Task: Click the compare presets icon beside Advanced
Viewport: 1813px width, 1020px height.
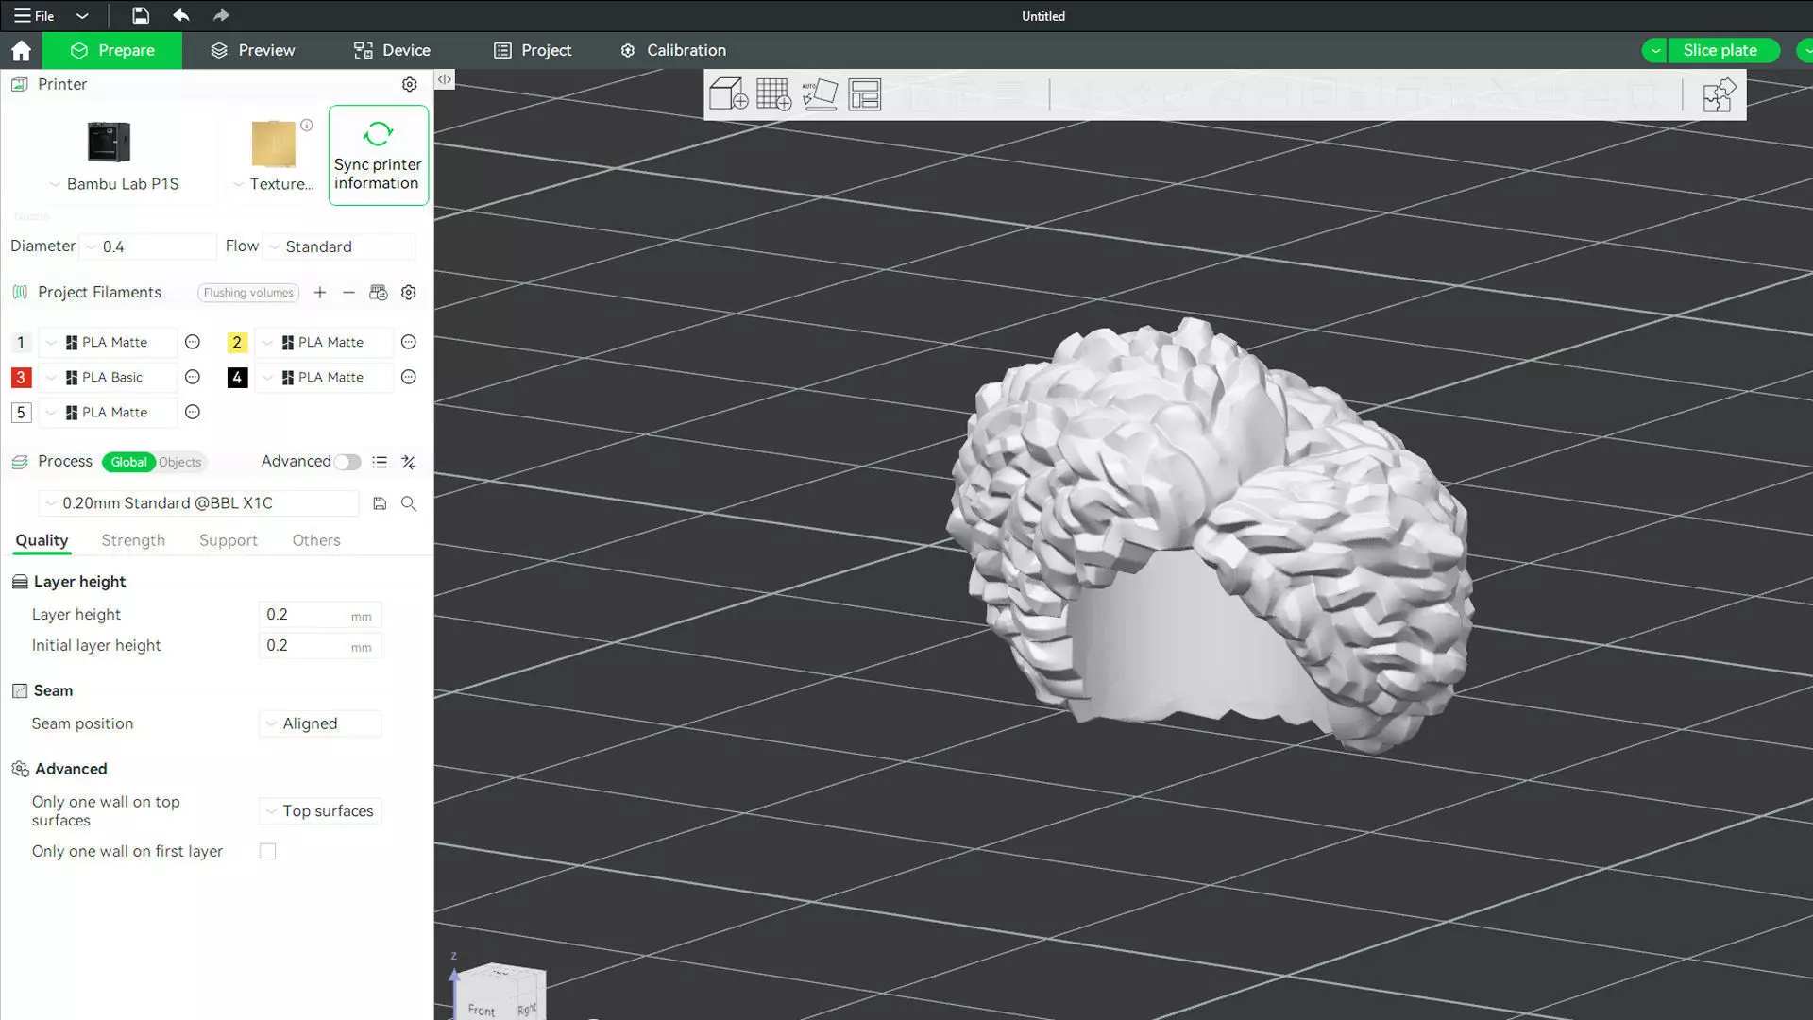Action: 409,462
